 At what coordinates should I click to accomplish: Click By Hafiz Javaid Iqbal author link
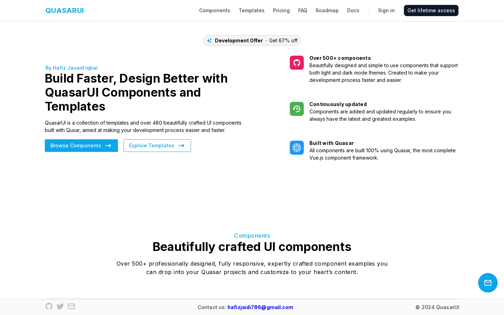click(x=71, y=68)
